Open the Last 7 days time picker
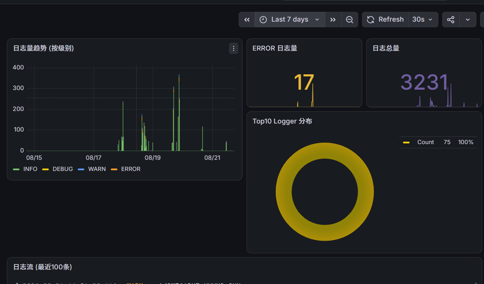Image resolution: width=484 pixels, height=284 pixels. pos(290,20)
